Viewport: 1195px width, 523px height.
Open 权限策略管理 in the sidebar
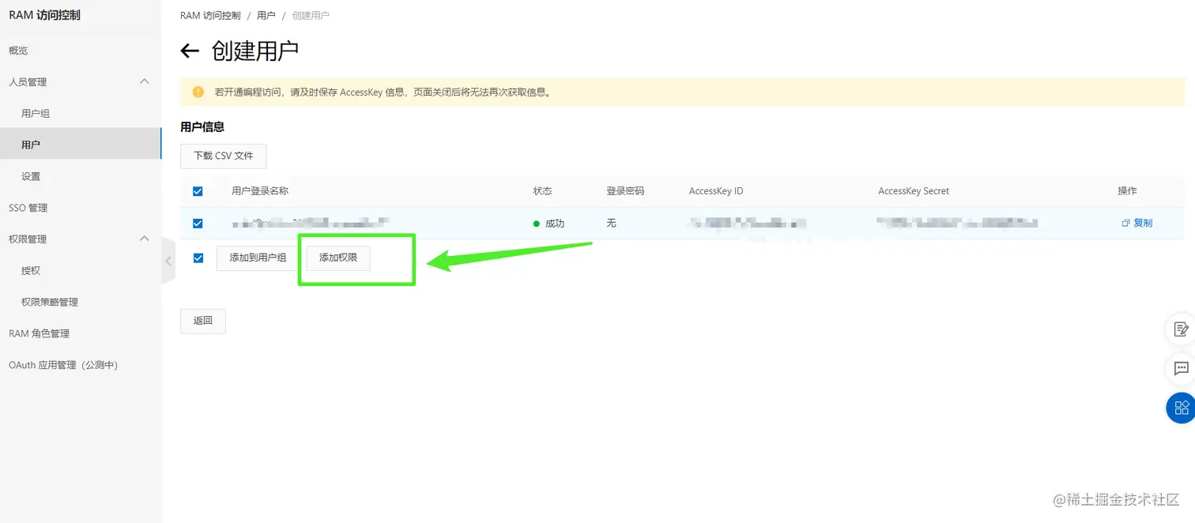(50, 302)
